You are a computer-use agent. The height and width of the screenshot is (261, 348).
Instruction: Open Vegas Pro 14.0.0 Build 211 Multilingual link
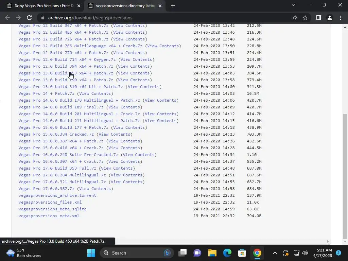coord(79,121)
